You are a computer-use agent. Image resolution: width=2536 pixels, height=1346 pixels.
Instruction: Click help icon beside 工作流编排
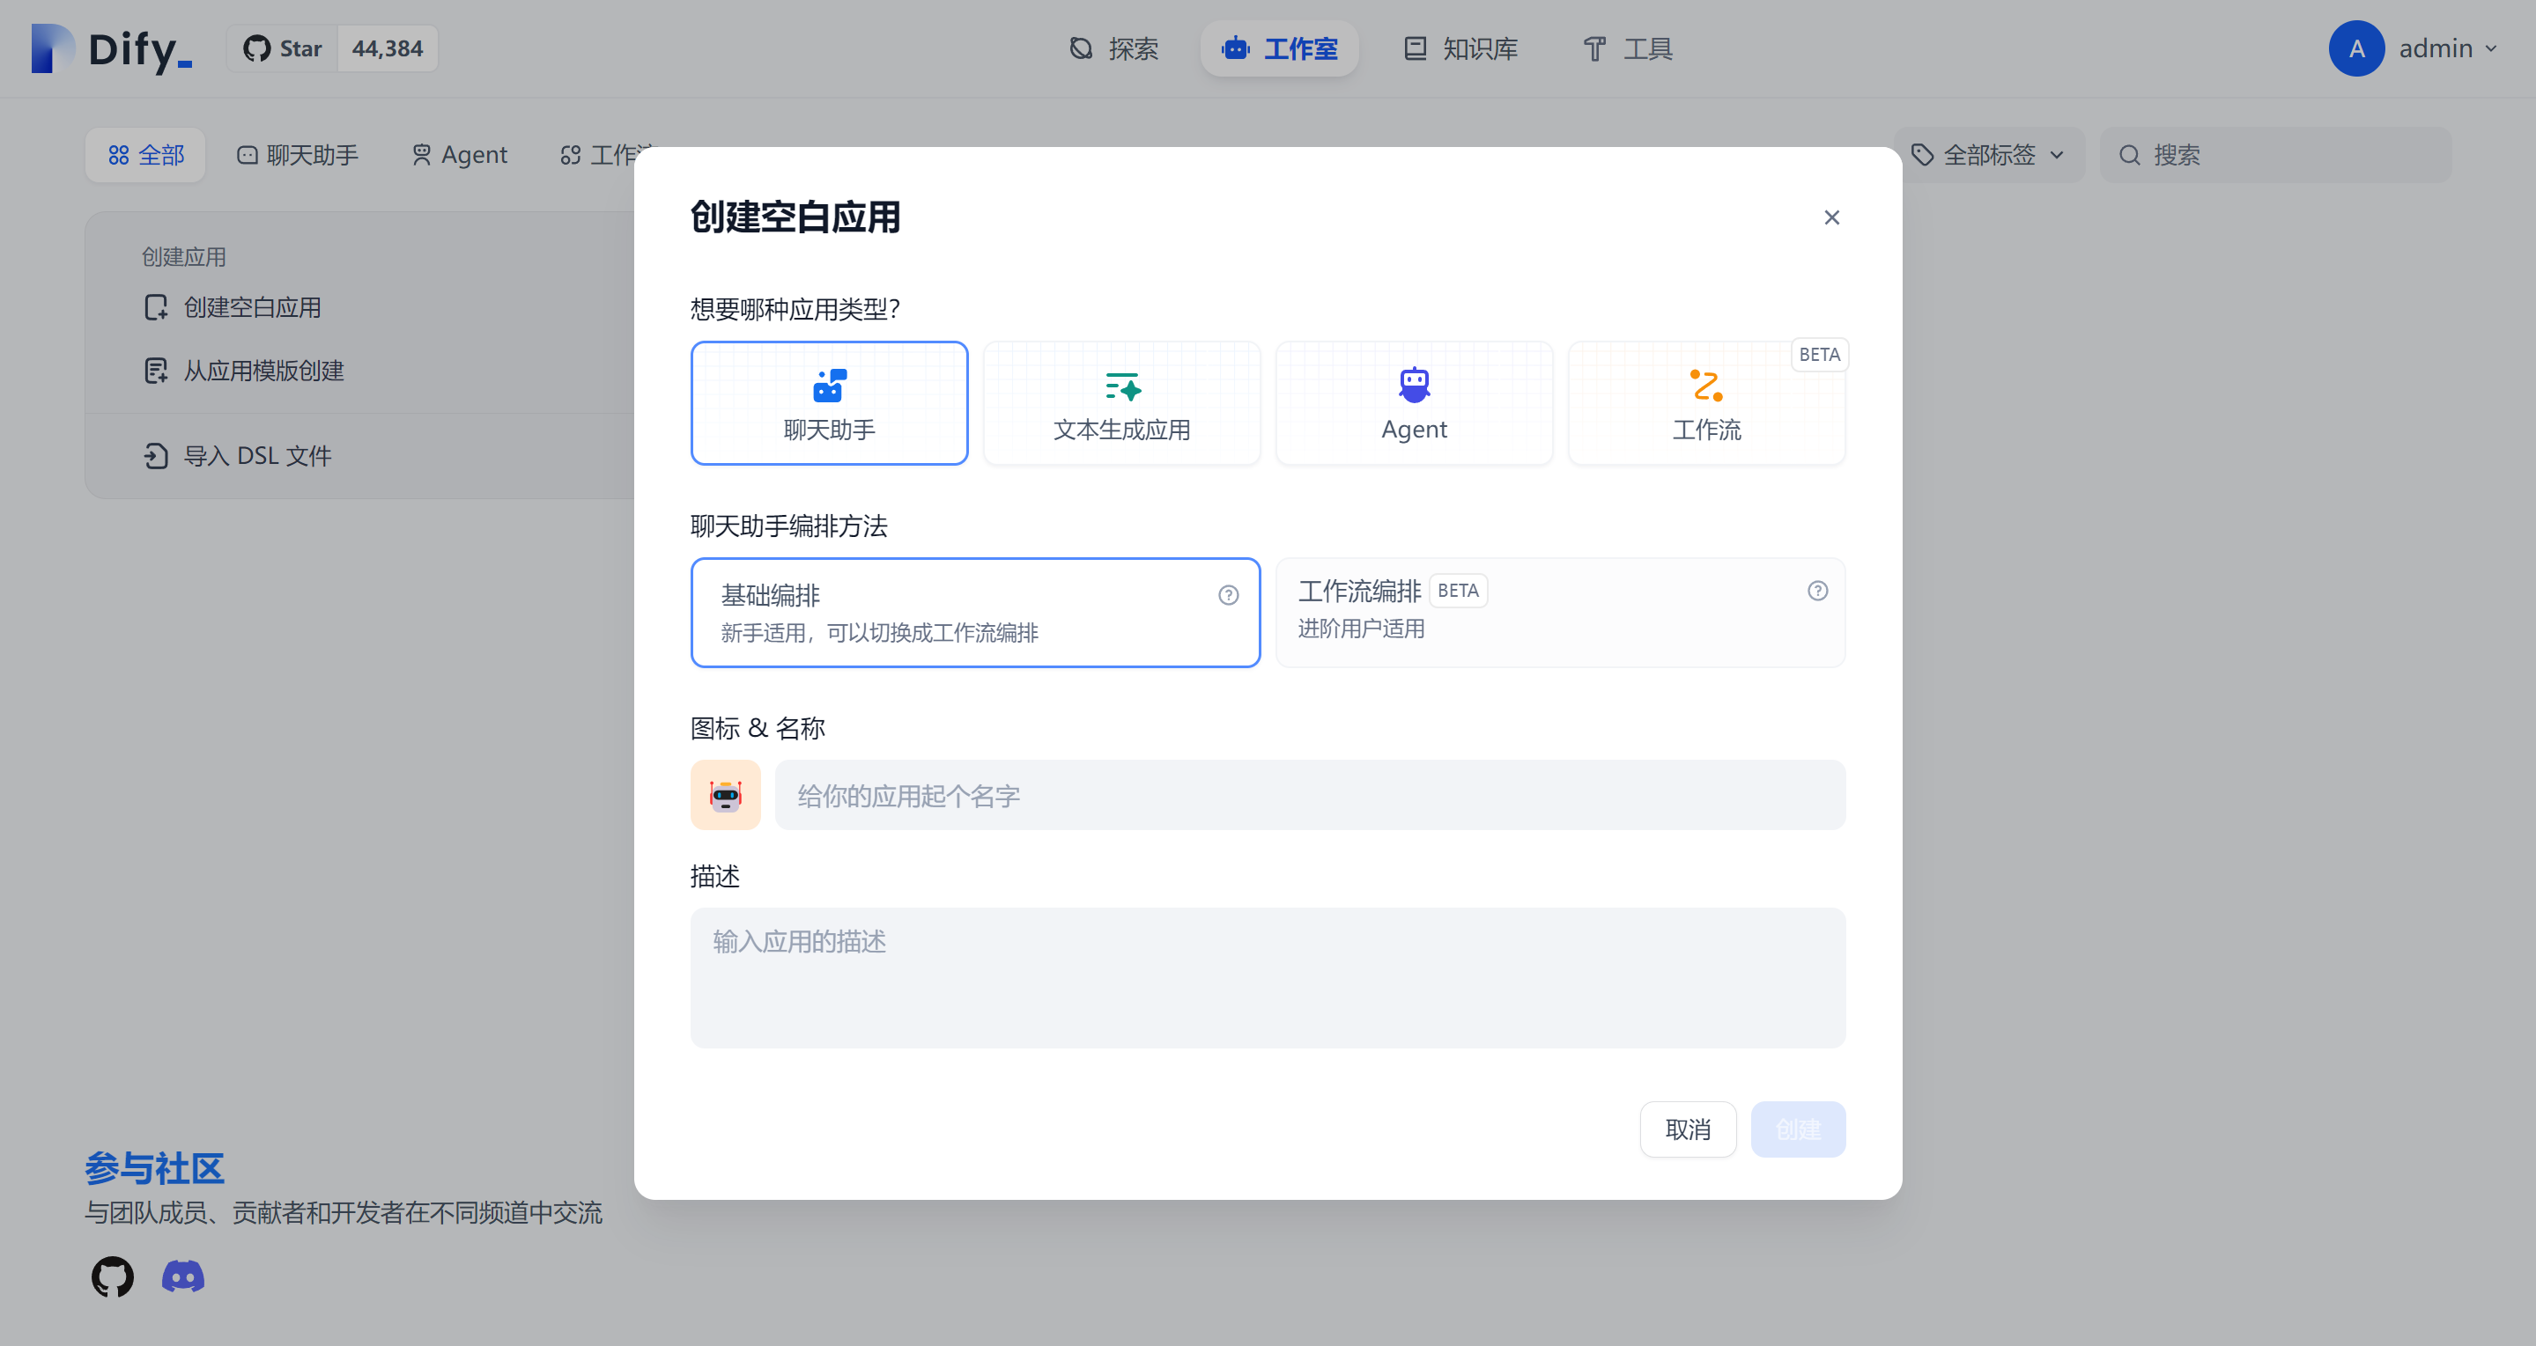pos(1817,591)
